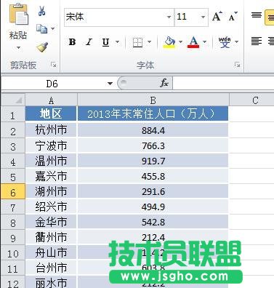Click the Paste clipboard icon
The image size is (274, 288).
(18, 15)
